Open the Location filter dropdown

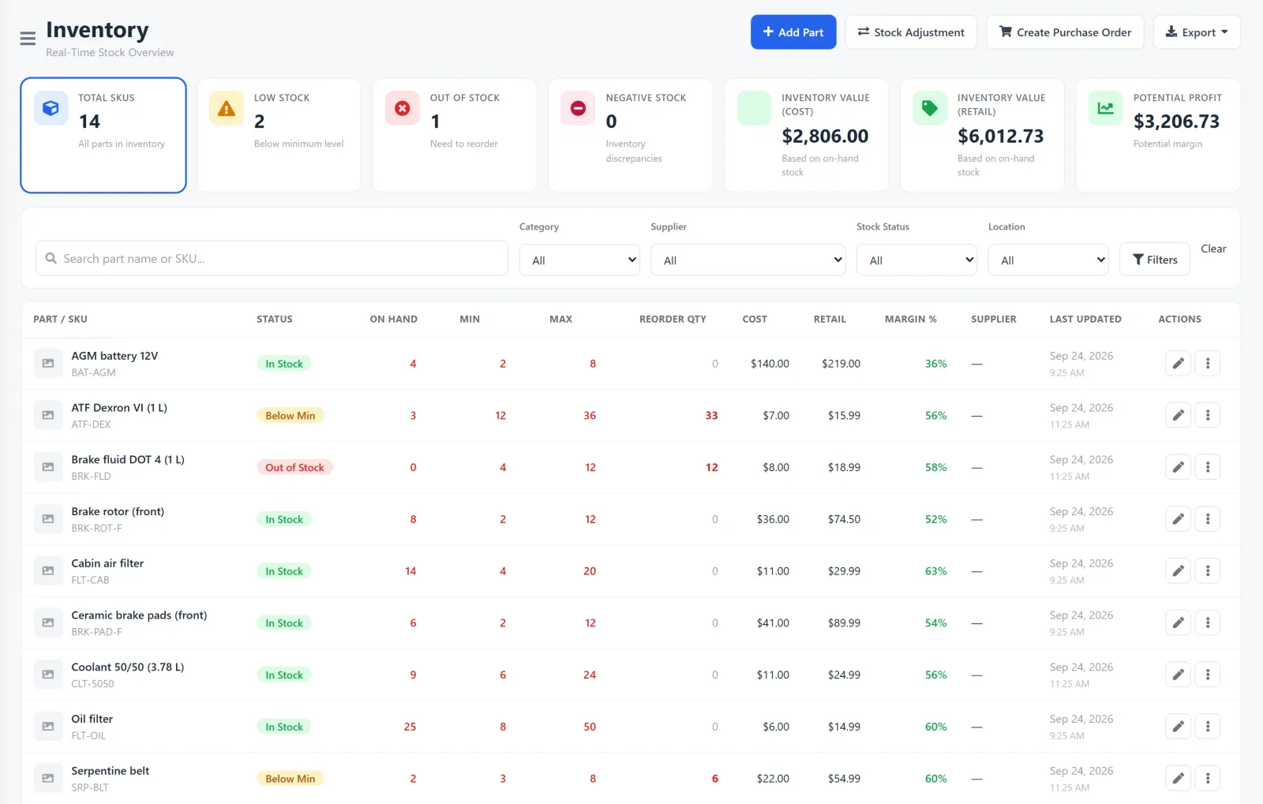[1048, 260]
